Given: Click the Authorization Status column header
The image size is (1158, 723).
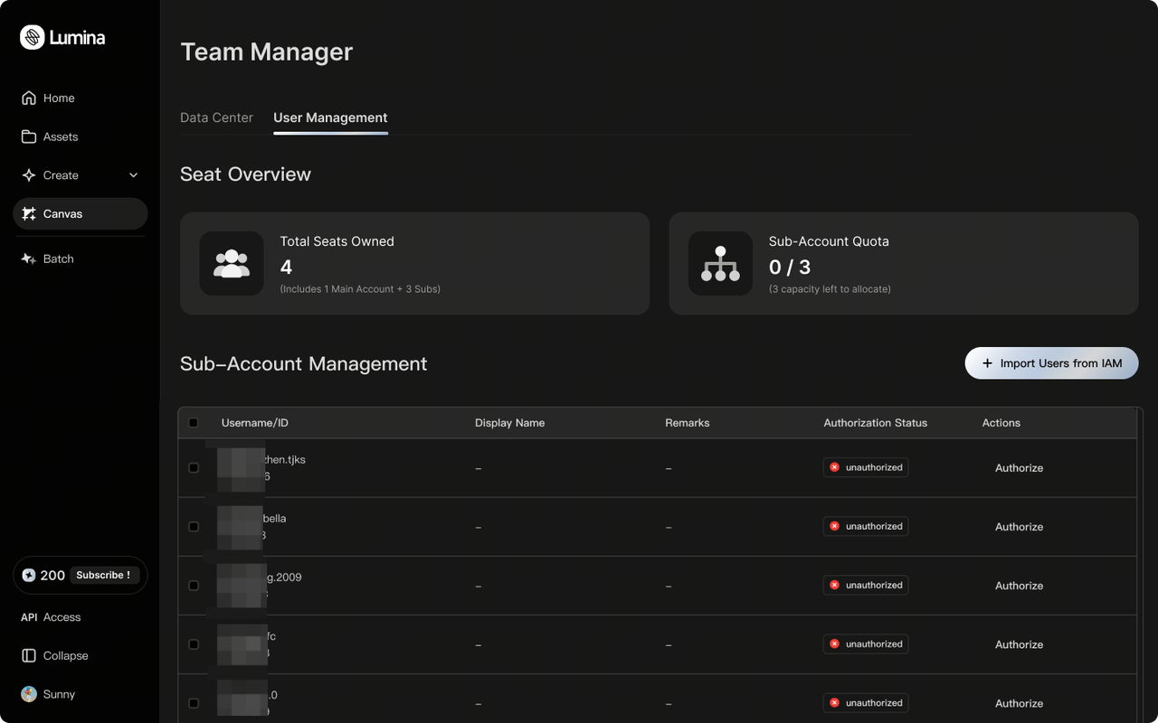Looking at the screenshot, I should click(875, 423).
